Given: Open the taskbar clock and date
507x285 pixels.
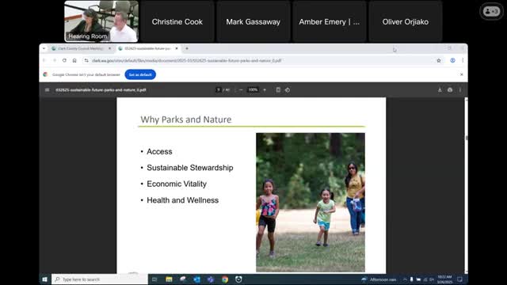Looking at the screenshot, I should click(x=445, y=279).
